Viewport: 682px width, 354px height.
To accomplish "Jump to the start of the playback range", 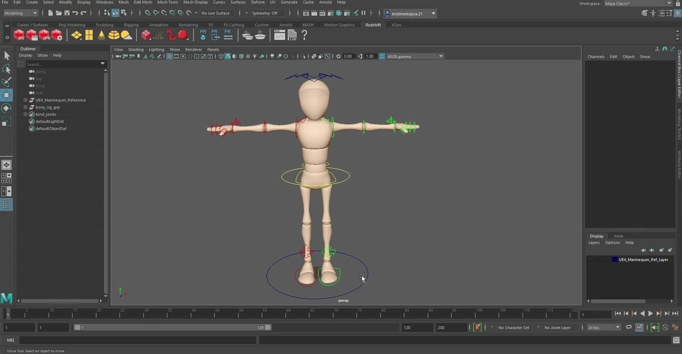I will point(618,314).
